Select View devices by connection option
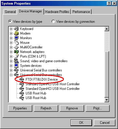Screen dimensions: 118x129 (x=73, y=22)
